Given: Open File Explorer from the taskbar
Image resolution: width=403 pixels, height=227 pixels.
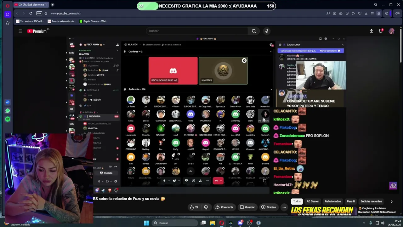Looking at the screenshot, I should pos(213,223).
